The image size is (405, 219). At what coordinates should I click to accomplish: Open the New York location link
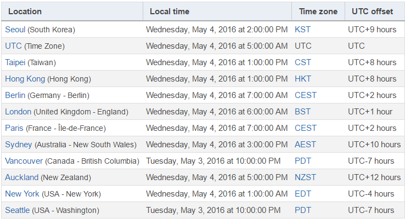(22, 194)
